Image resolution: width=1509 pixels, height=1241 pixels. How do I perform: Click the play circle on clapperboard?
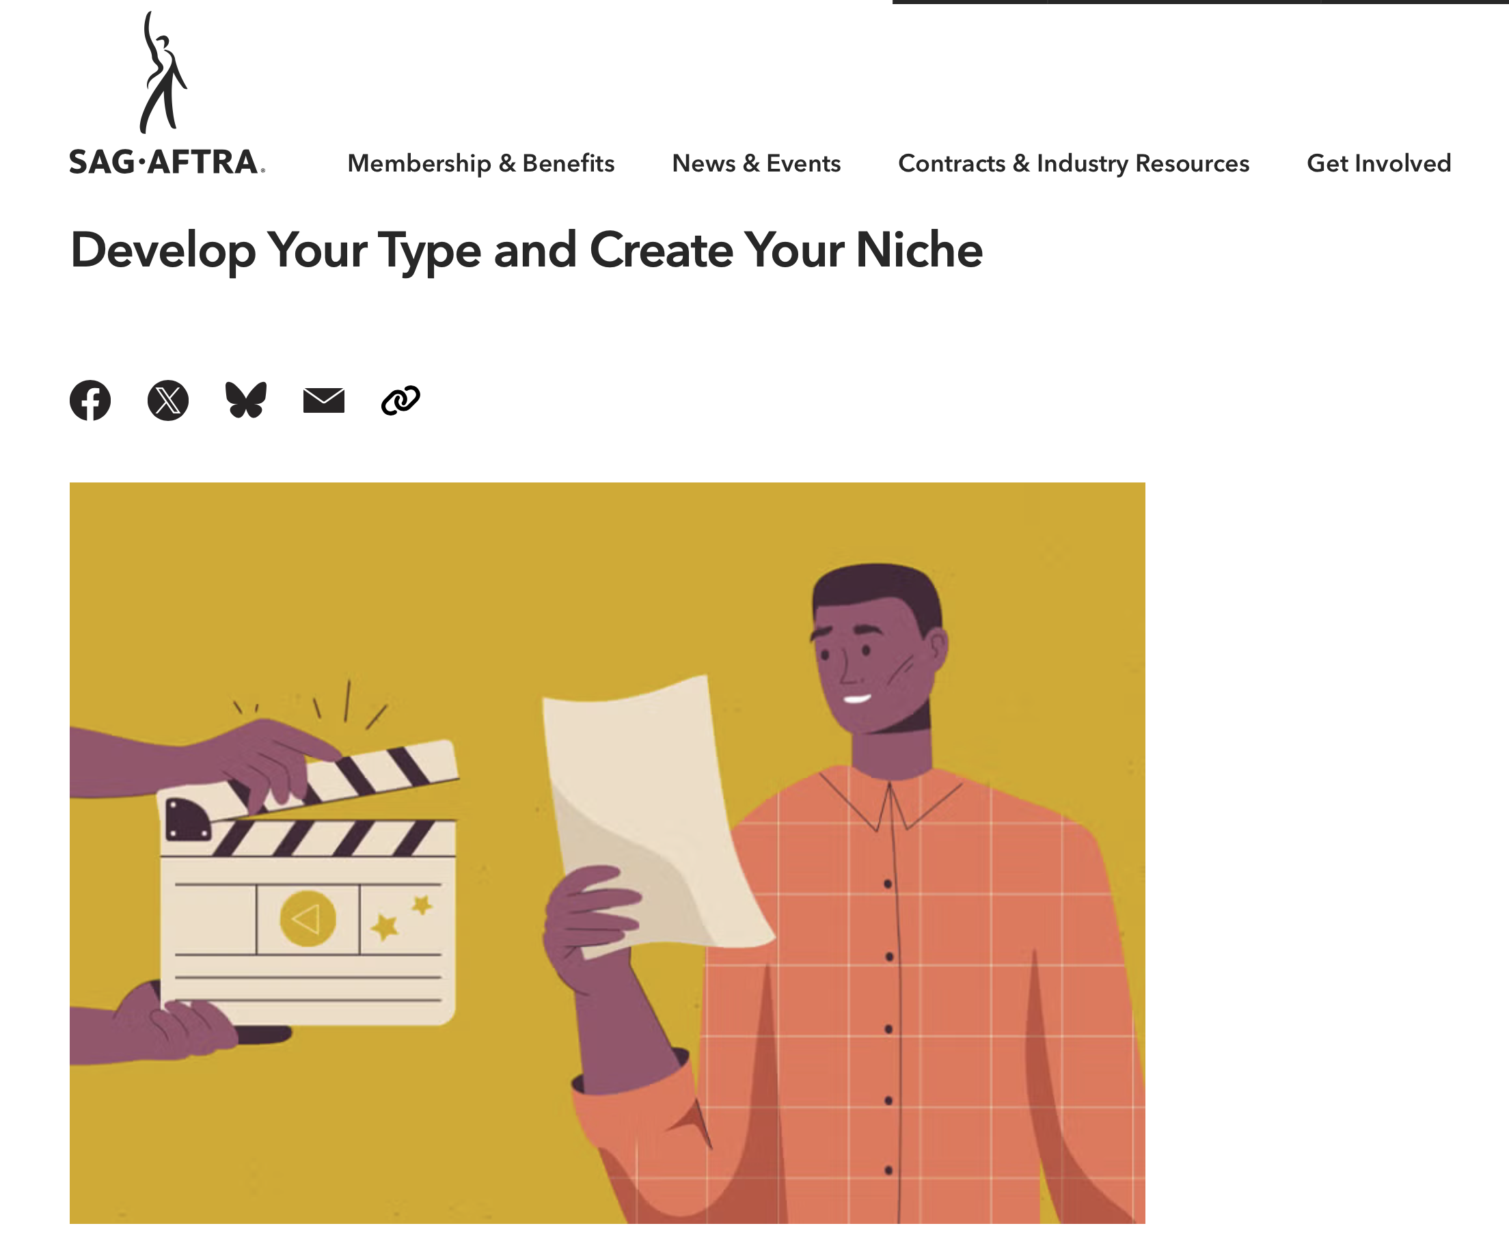coord(308,918)
